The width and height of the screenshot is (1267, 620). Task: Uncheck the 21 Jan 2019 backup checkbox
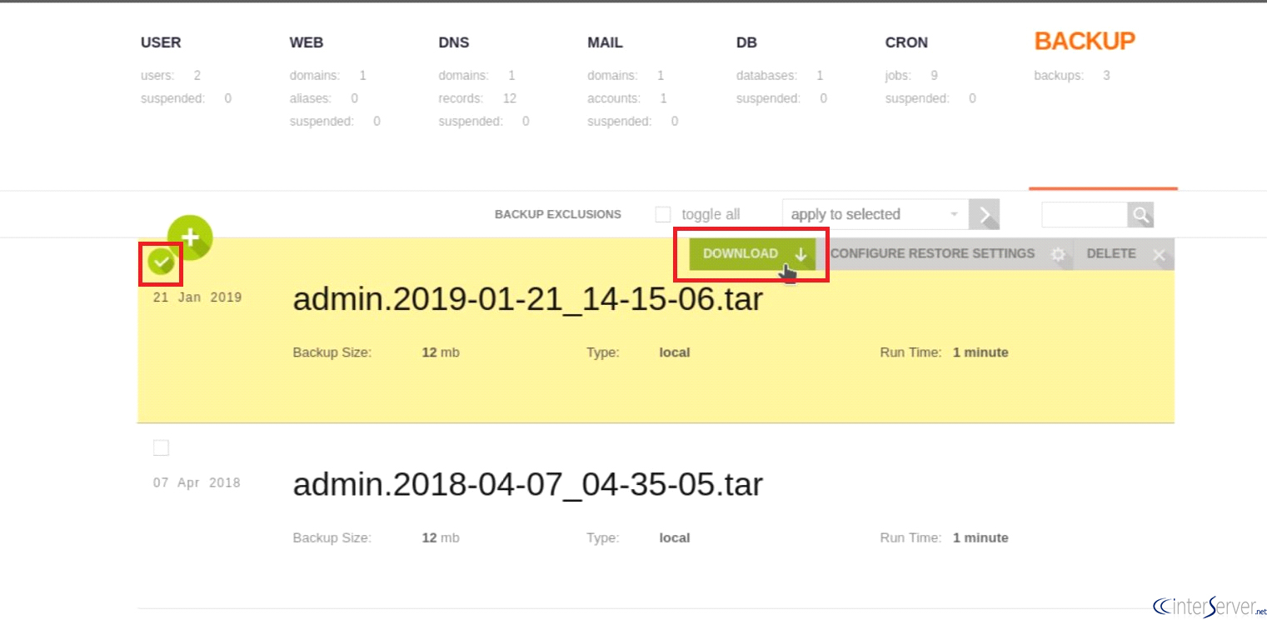(x=161, y=263)
